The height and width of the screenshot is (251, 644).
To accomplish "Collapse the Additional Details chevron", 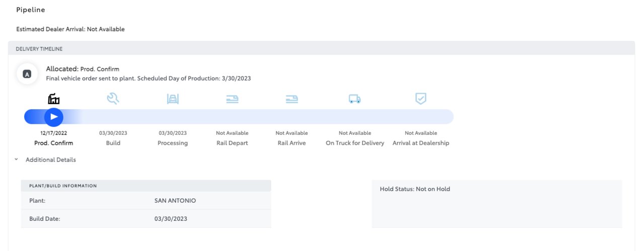I will [16, 159].
